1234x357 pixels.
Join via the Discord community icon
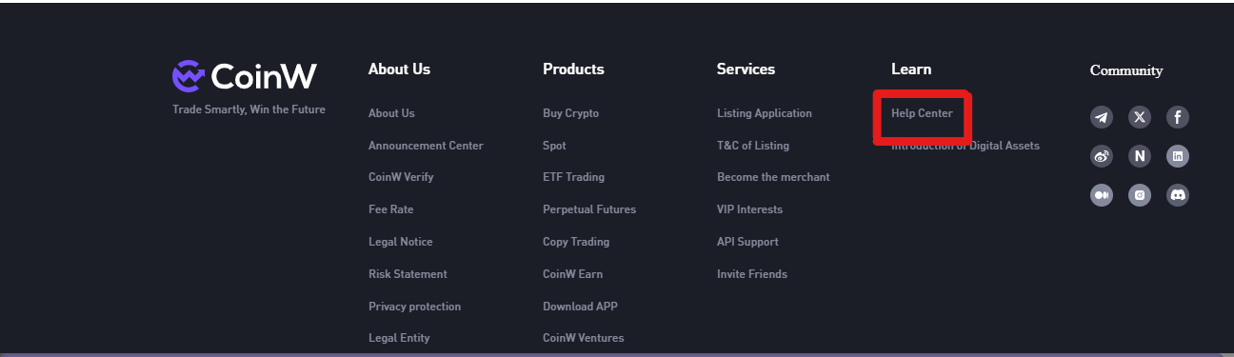click(x=1178, y=195)
